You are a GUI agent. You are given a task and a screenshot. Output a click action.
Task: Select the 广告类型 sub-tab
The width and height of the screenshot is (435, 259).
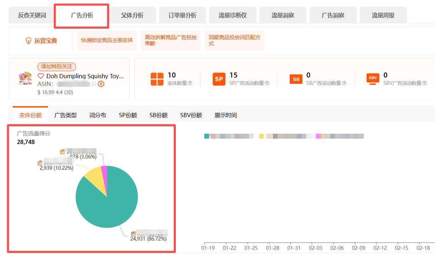(x=65, y=115)
